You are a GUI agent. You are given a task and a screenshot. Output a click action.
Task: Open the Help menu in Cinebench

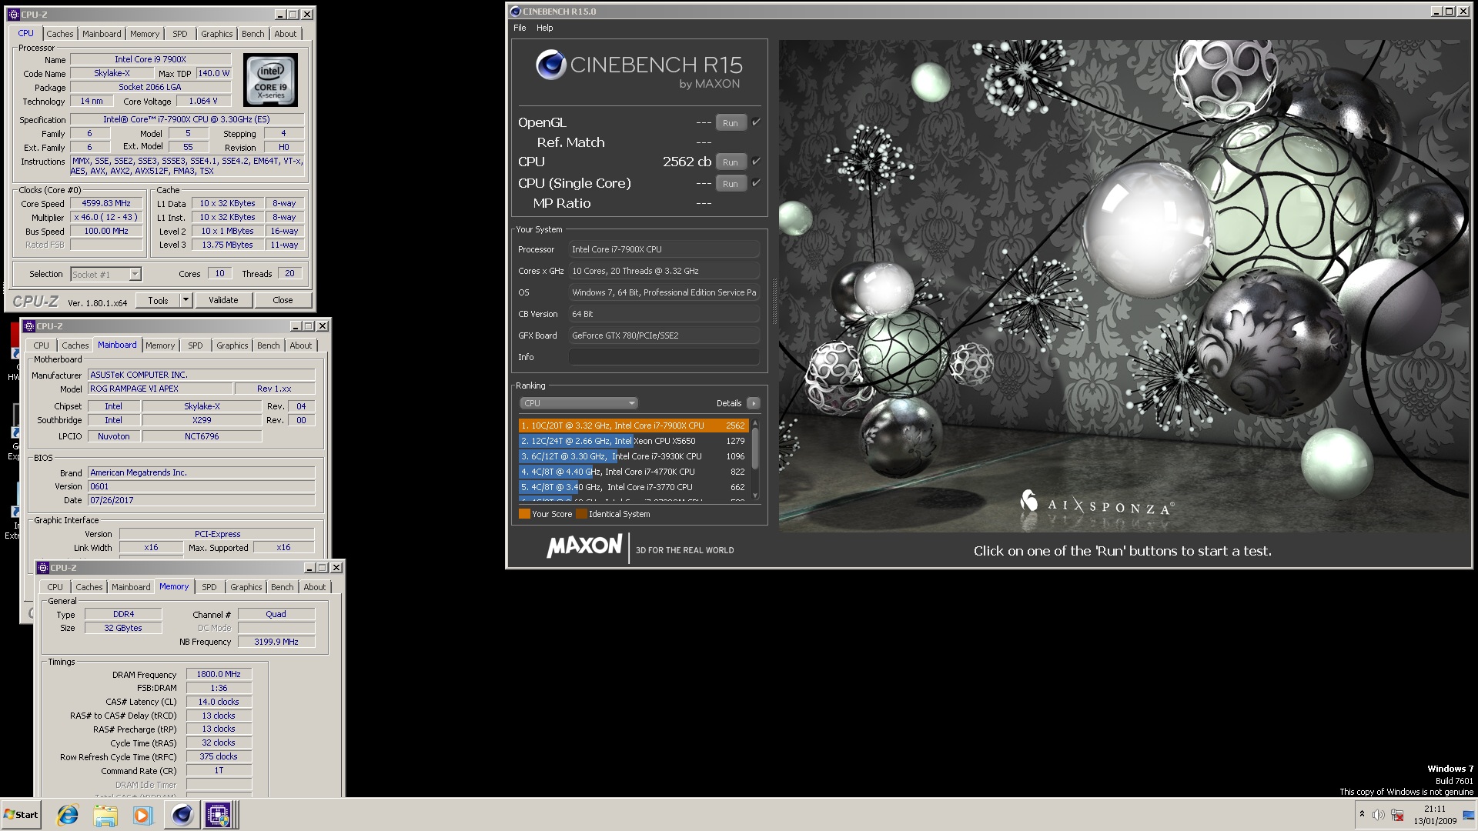544,28
